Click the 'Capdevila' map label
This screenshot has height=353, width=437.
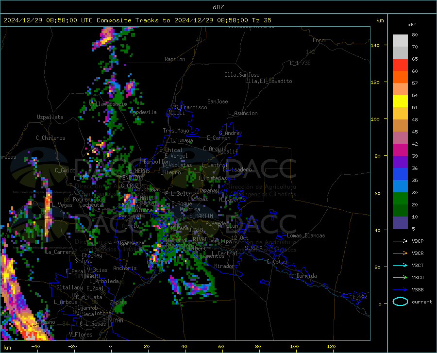143,112
